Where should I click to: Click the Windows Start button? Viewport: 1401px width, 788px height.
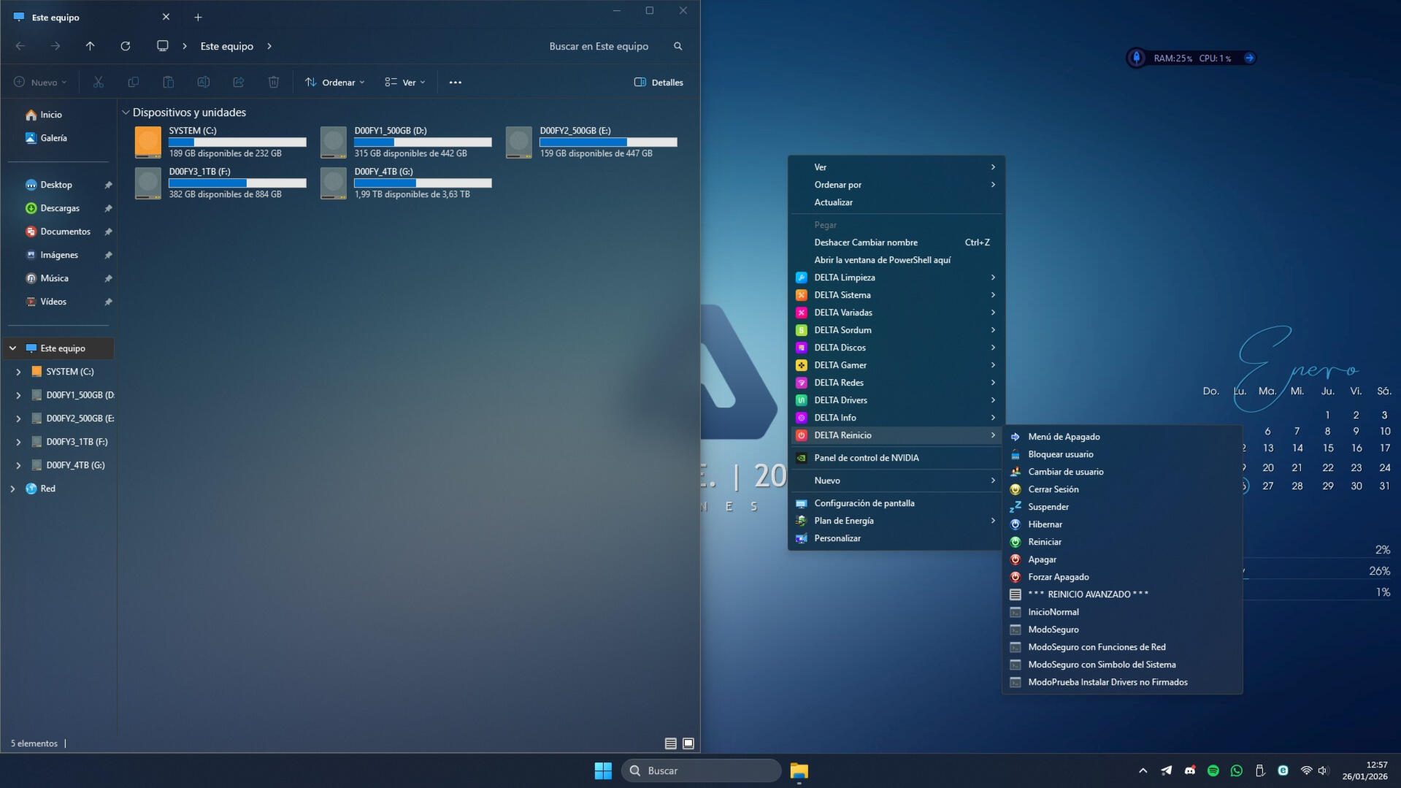(x=603, y=770)
